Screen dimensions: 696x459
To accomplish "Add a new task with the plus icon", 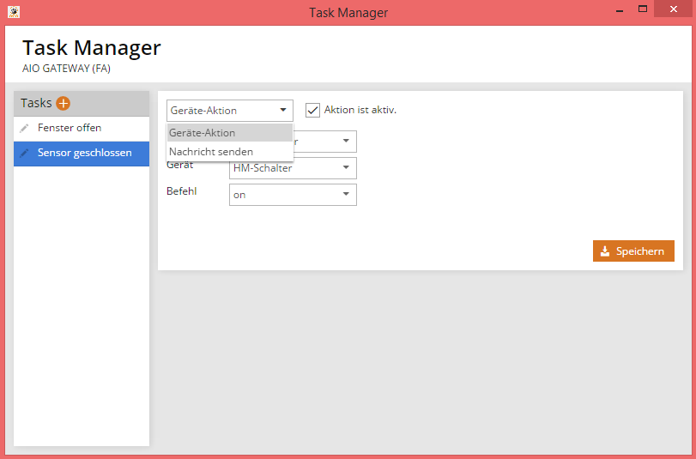I will [64, 103].
